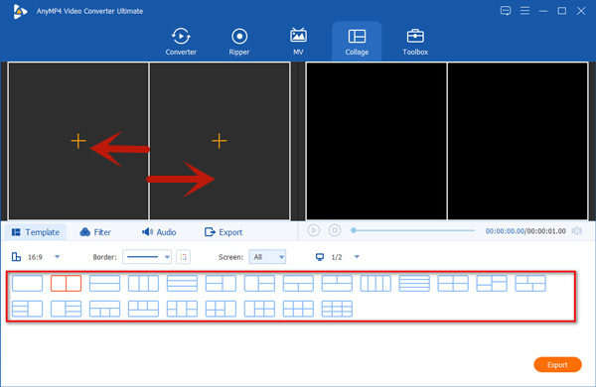Switch to the Ripper module
This screenshot has width=596, height=387.
pyautogui.click(x=239, y=42)
